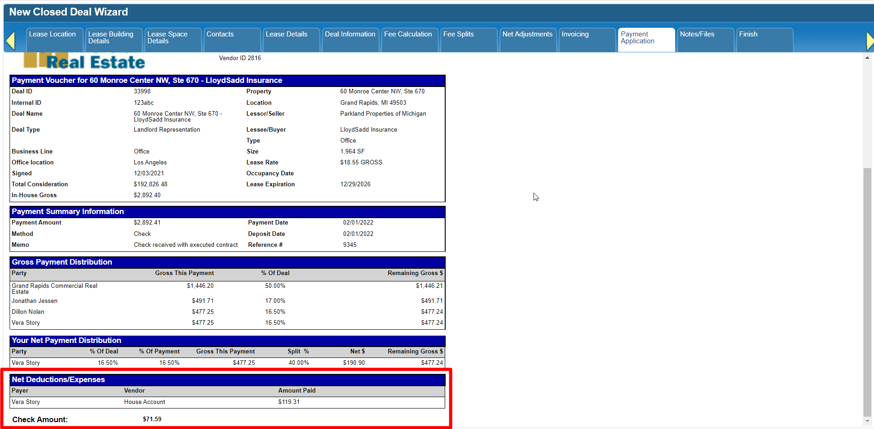Viewport: 874px width, 429px height.
Task: Select the Contacts tab
Action: click(x=232, y=39)
